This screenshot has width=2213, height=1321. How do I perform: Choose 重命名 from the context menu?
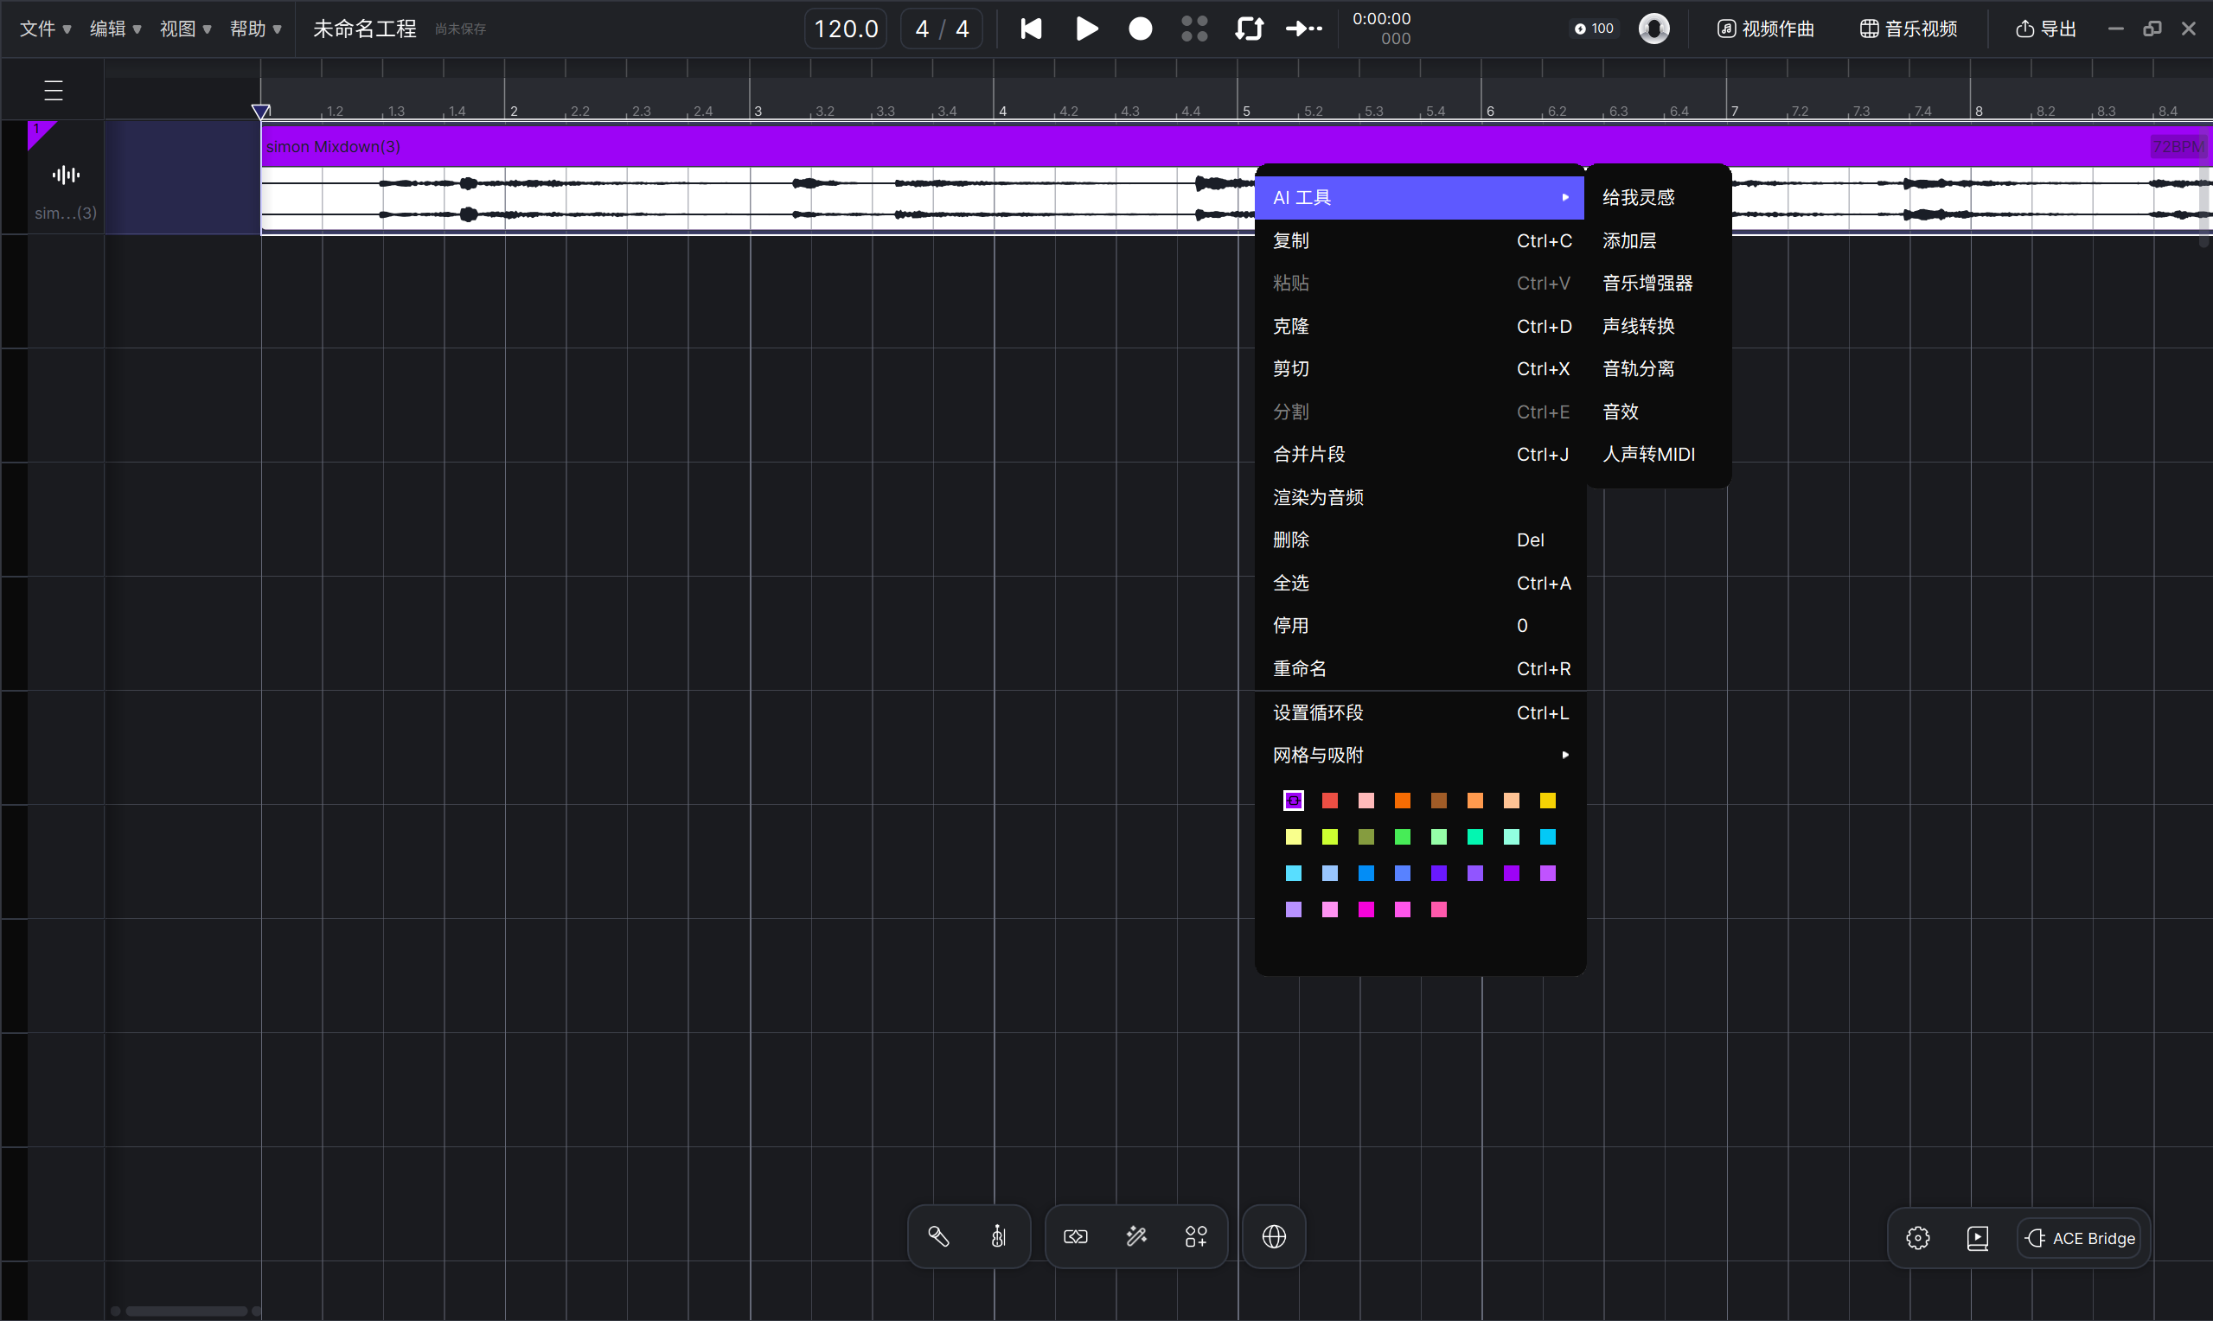pos(1420,668)
